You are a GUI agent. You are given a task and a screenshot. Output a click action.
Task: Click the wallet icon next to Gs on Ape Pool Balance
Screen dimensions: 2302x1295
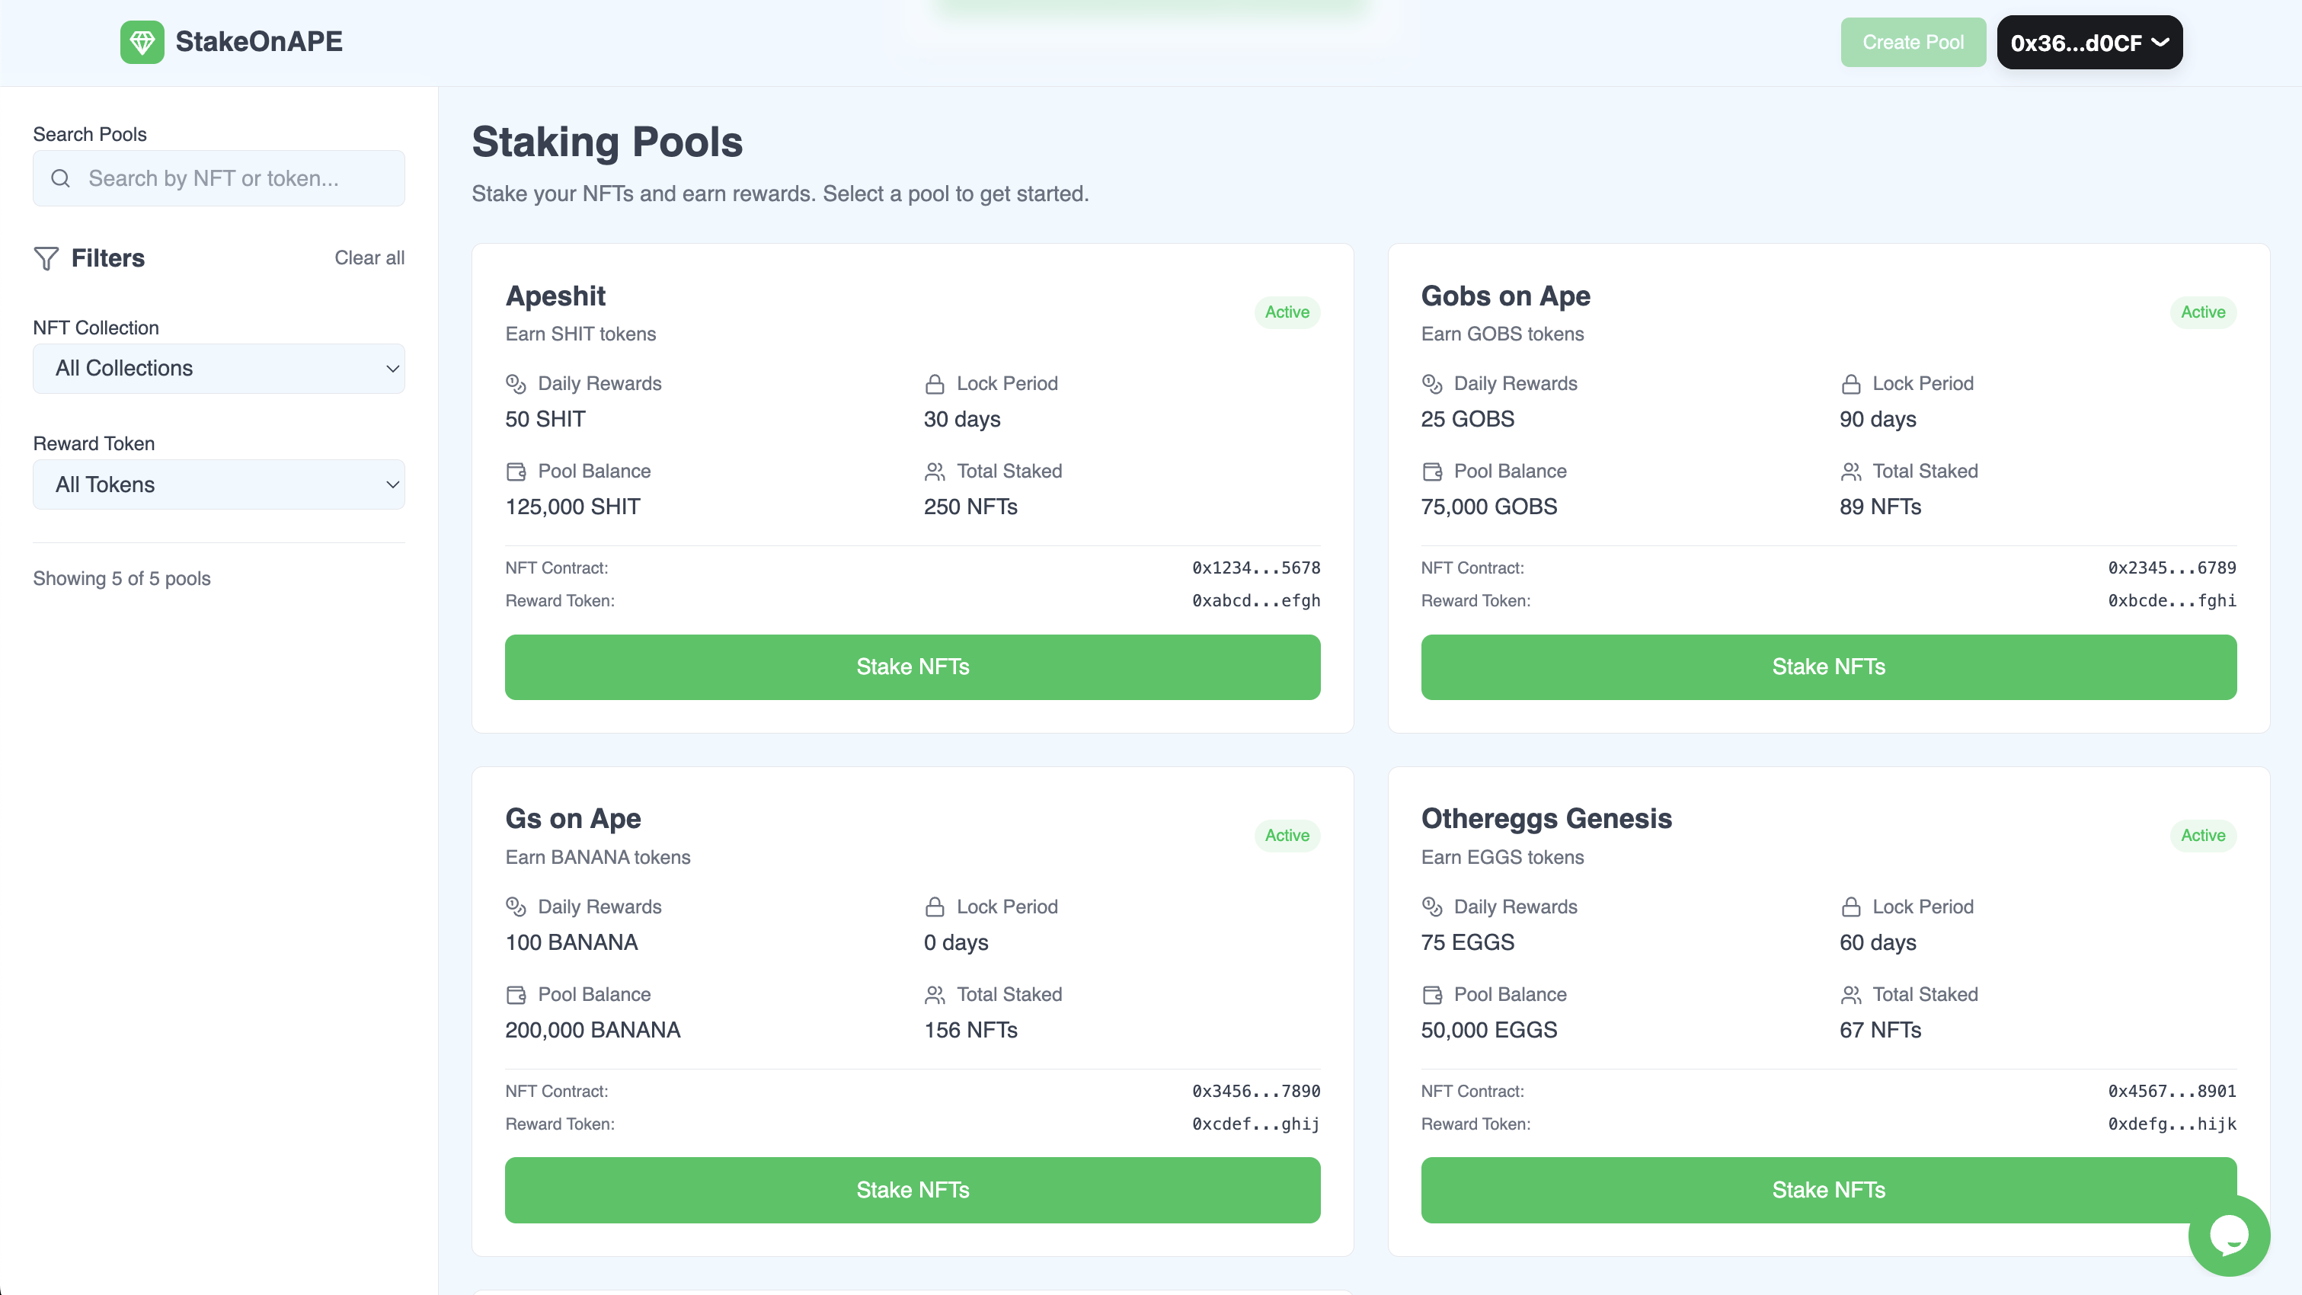[515, 994]
